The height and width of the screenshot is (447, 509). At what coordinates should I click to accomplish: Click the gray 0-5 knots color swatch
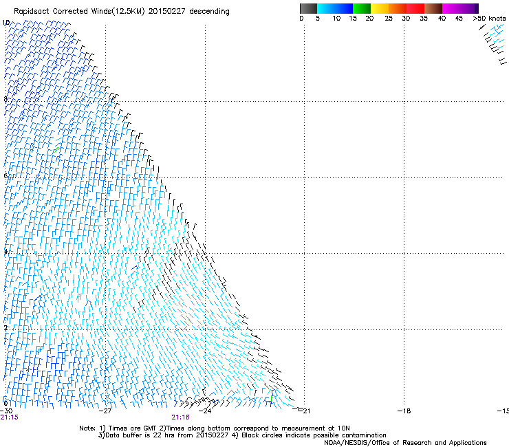coord(308,8)
